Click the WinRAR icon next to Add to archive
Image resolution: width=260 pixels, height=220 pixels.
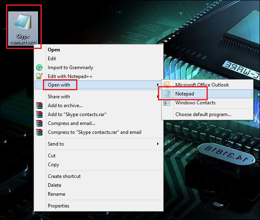point(39,106)
